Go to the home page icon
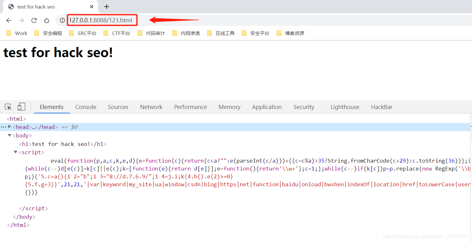The height and width of the screenshot is (242, 472). [46, 20]
